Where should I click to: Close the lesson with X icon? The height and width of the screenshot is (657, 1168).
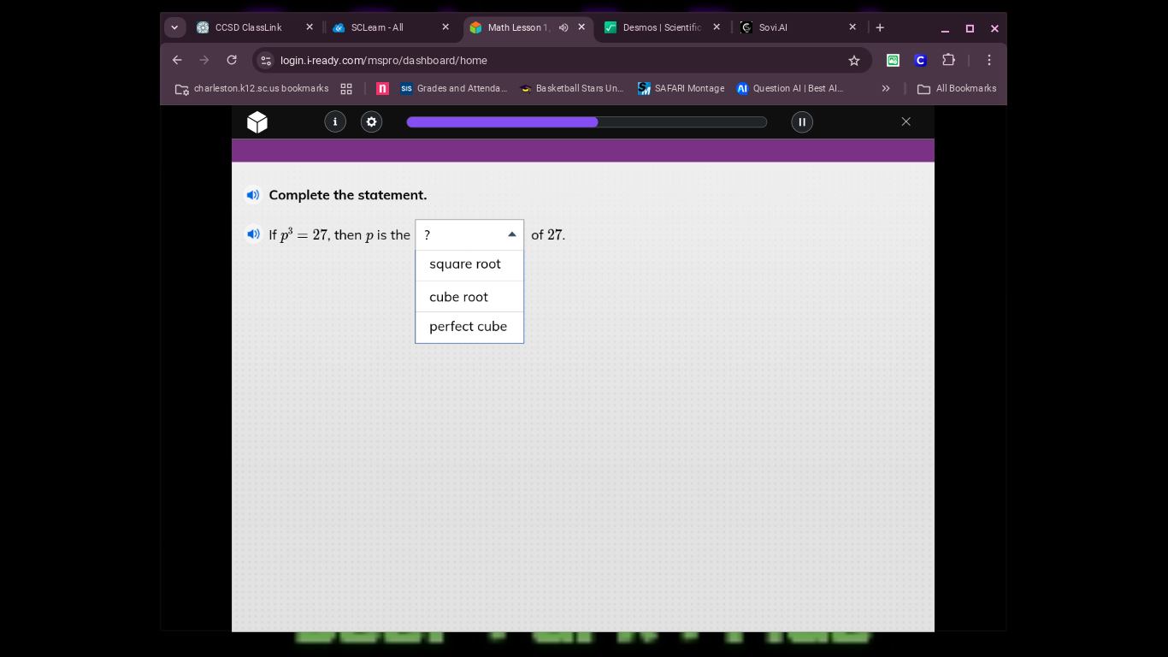[906, 122]
